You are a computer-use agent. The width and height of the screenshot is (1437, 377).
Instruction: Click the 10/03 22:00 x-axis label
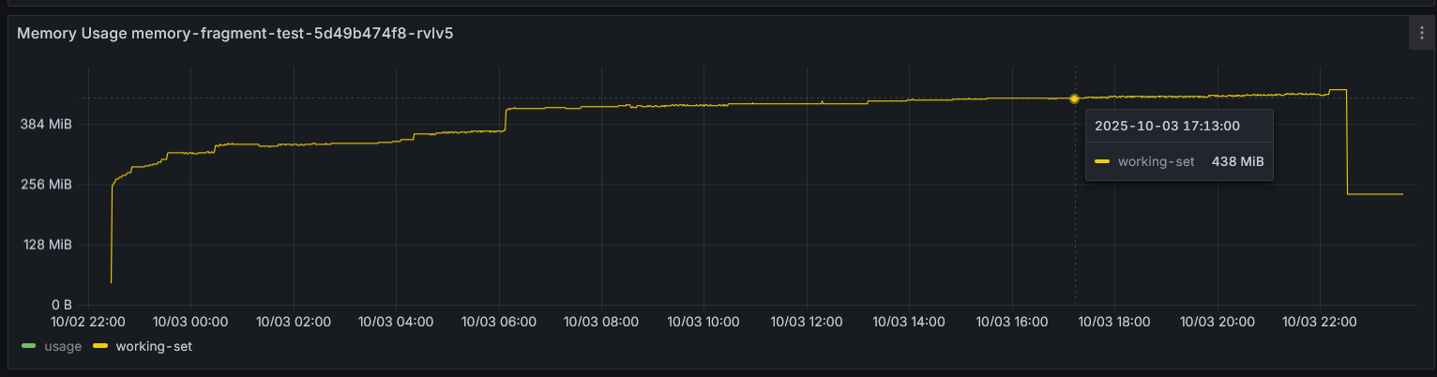click(1320, 322)
